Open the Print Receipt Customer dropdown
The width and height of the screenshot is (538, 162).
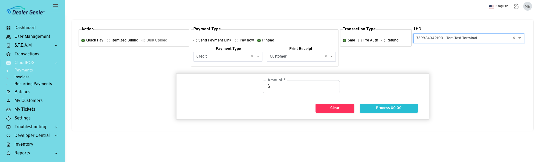301,56
